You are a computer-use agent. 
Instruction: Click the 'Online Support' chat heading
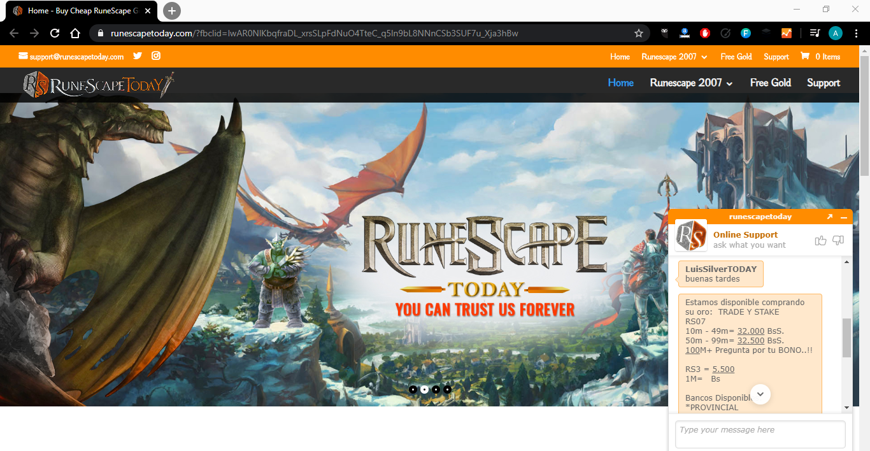pos(745,234)
